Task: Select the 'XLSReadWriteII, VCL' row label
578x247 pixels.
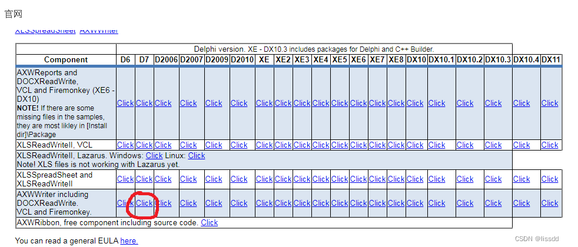Action: click(x=55, y=145)
